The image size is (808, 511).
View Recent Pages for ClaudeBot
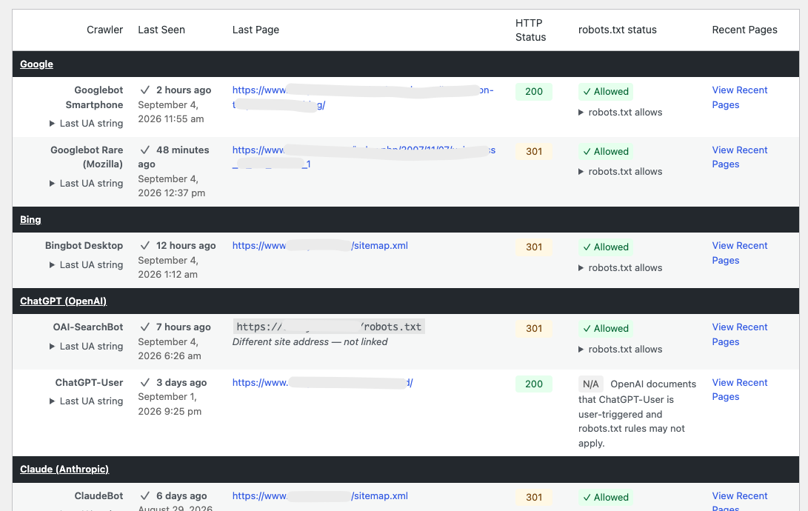click(x=739, y=501)
